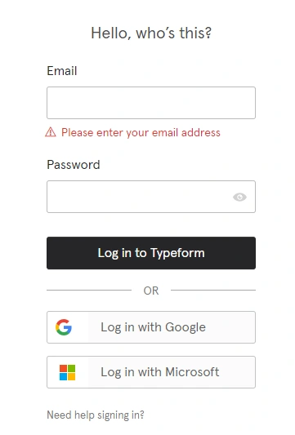Screen dimensions: 295x435
Task: Click the "Please enter your email address" error
Action: click(x=141, y=132)
